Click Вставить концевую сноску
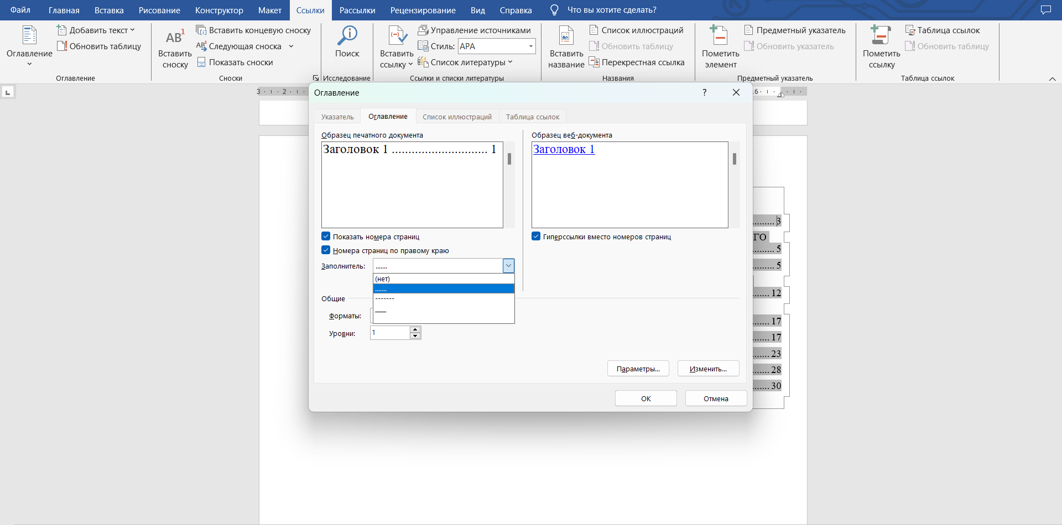The width and height of the screenshot is (1062, 525). pyautogui.click(x=253, y=30)
